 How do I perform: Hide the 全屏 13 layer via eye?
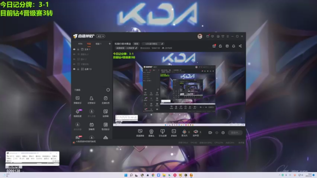[74, 69]
